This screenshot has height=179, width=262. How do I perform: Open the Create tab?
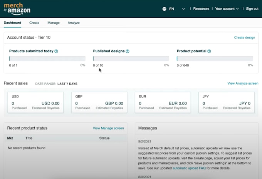34,23
